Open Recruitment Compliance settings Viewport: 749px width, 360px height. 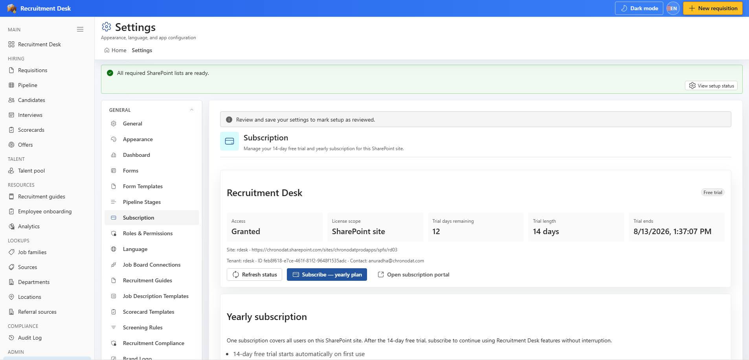pos(152,343)
